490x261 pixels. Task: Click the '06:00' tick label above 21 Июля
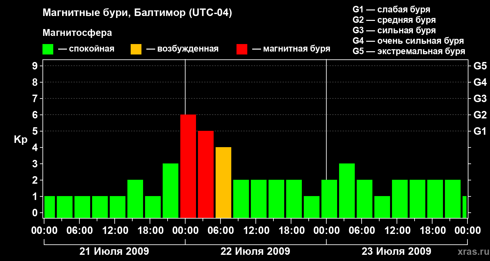(x=79, y=230)
